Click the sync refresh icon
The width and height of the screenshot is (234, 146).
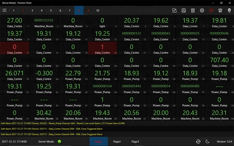[x=198, y=141]
